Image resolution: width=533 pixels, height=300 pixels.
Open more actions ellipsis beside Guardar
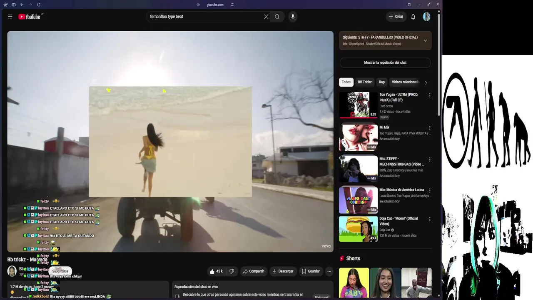tap(329, 271)
